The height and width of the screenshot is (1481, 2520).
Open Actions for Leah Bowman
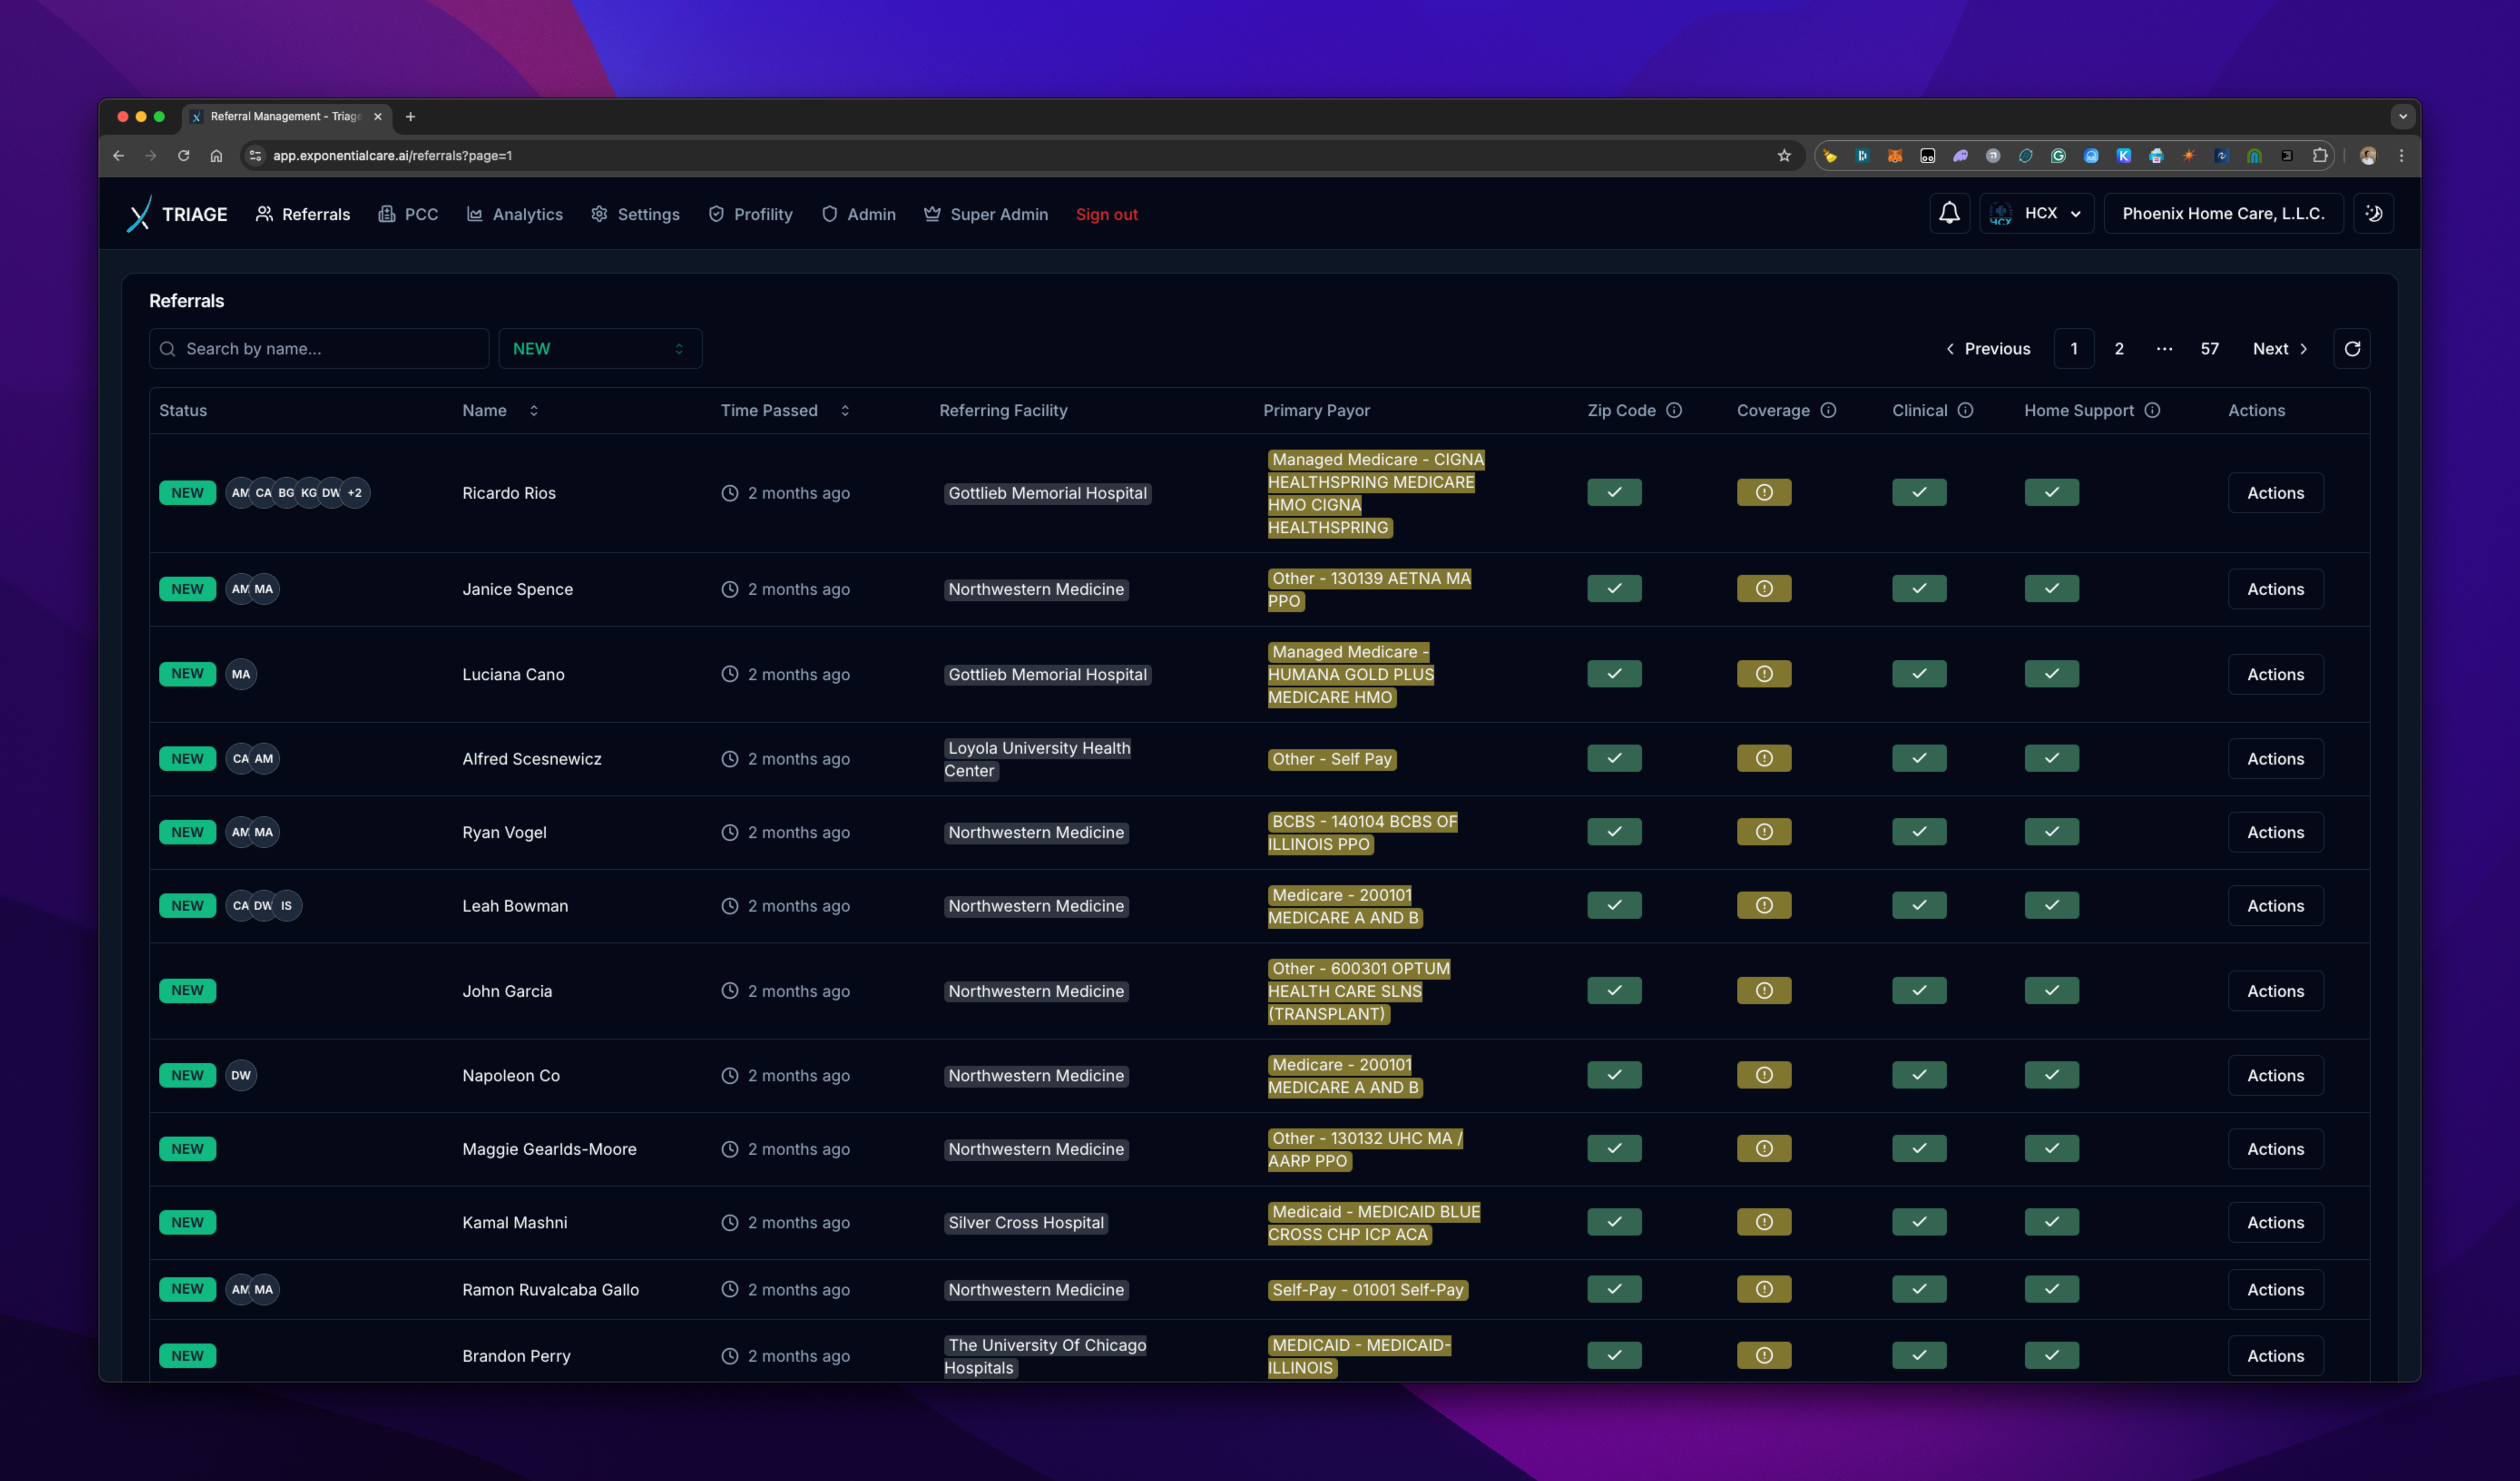pyautogui.click(x=2275, y=905)
